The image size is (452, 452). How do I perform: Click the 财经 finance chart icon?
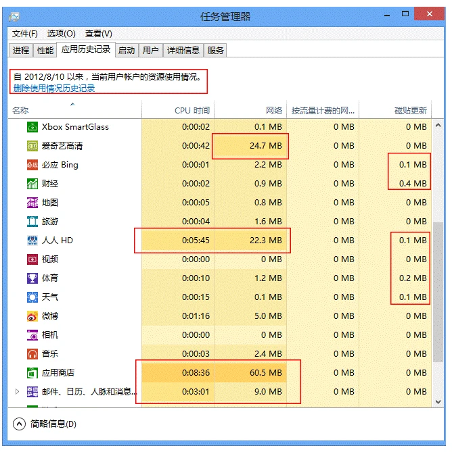(32, 184)
